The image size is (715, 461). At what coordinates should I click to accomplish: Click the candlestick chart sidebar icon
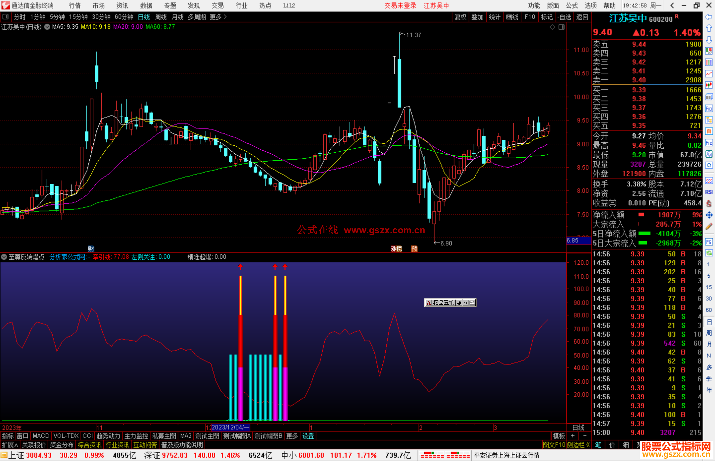[709, 85]
